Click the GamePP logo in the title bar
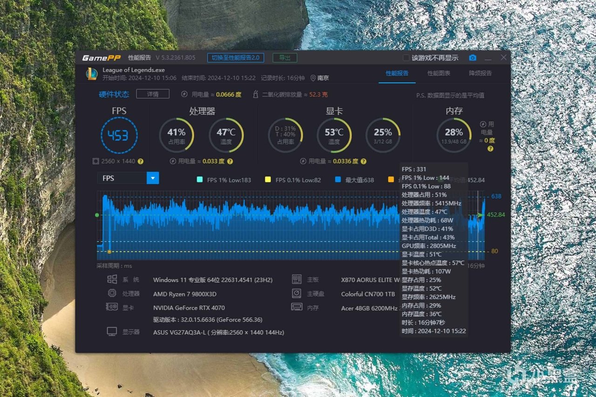Viewport: 596px width, 397px height. point(102,58)
